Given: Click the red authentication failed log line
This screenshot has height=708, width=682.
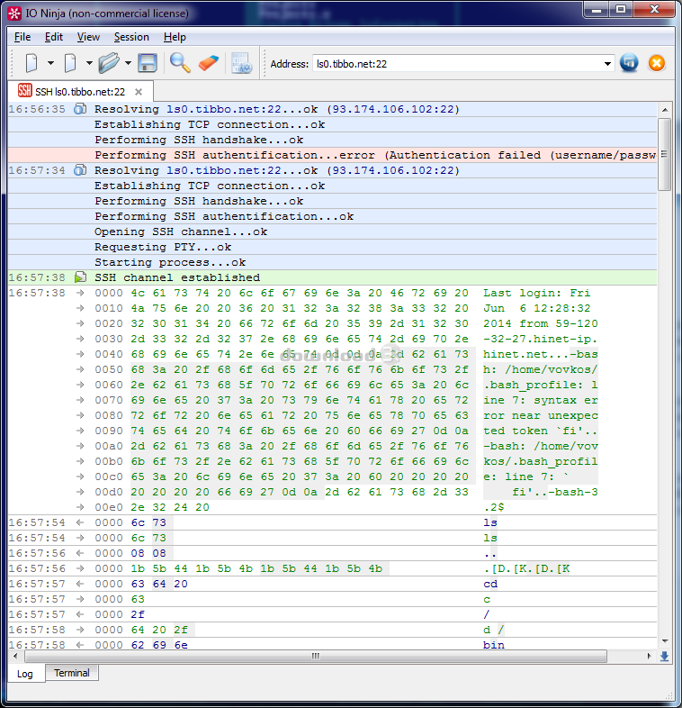Looking at the screenshot, I should pos(332,155).
